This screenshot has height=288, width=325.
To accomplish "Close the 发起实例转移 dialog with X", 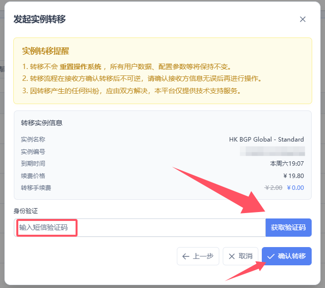I will [x=303, y=19].
